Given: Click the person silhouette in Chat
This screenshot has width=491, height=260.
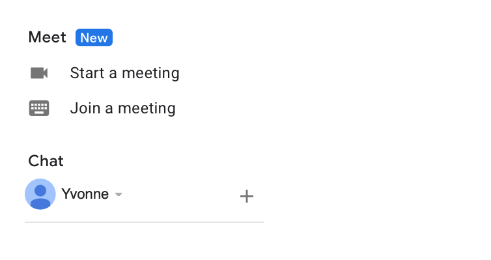Looking at the screenshot, I should pyautogui.click(x=40, y=194).
